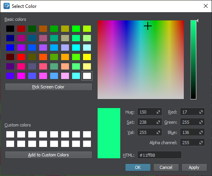Click the Select Color dialog app icon
Screen dimensions: 212x176
pyautogui.click(x=7, y=6)
